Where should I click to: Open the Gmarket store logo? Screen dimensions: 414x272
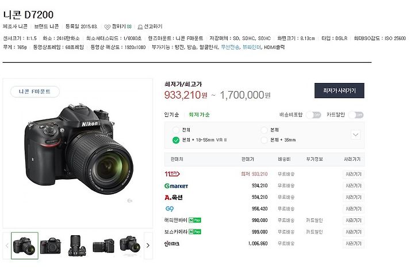[x=176, y=186]
